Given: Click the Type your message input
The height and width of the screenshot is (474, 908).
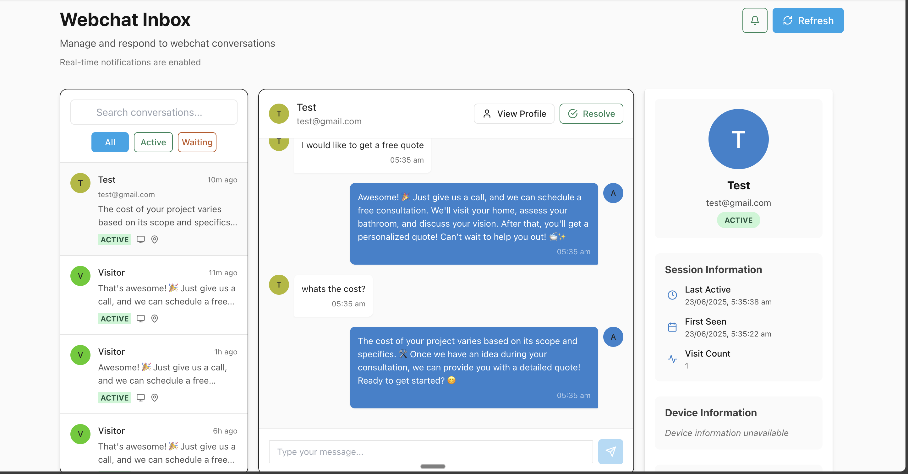Looking at the screenshot, I should pyautogui.click(x=430, y=451).
